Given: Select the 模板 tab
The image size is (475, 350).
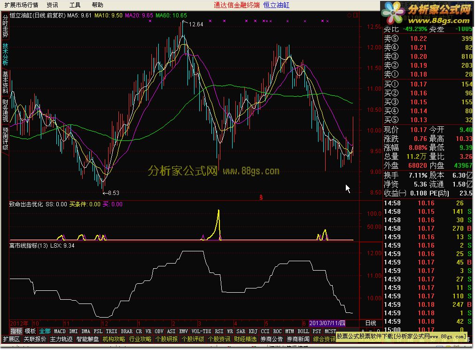Looking at the screenshot, I should point(30,331).
